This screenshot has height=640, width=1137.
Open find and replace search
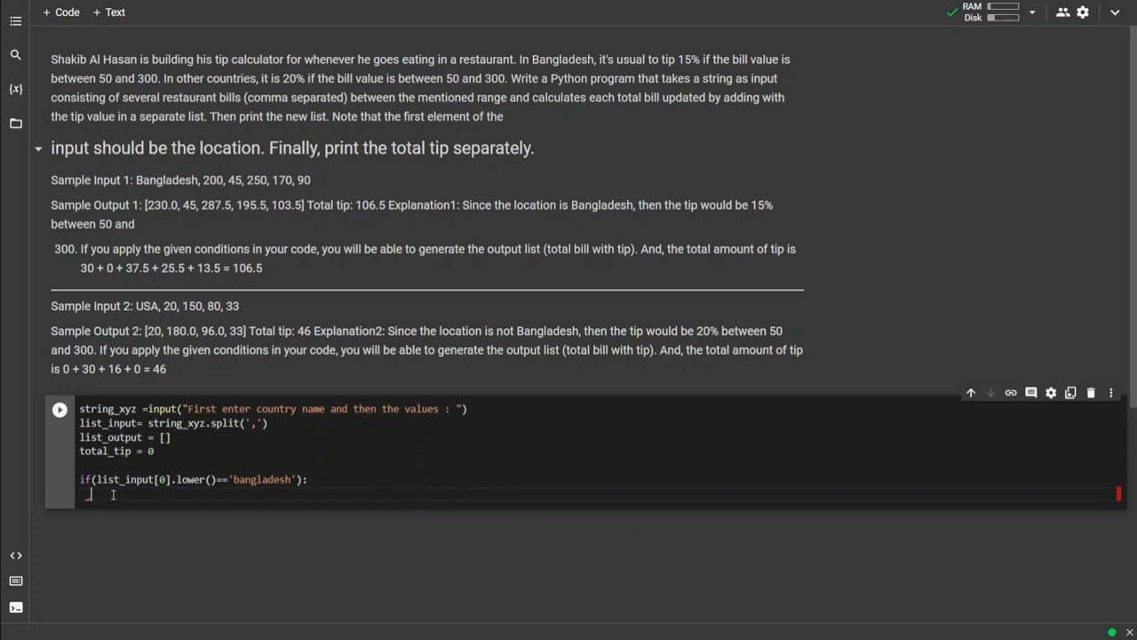[x=15, y=55]
